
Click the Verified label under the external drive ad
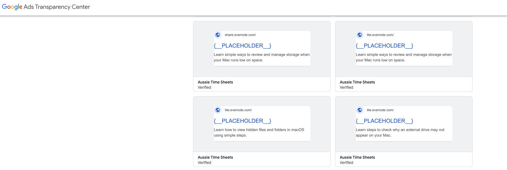[x=346, y=163]
